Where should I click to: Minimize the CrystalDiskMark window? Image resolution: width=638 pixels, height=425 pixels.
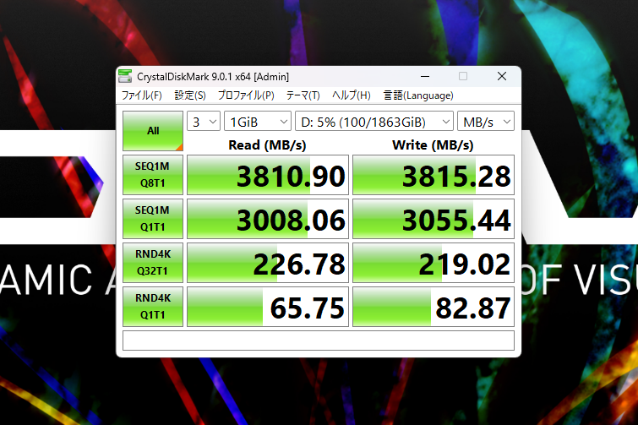click(x=425, y=76)
